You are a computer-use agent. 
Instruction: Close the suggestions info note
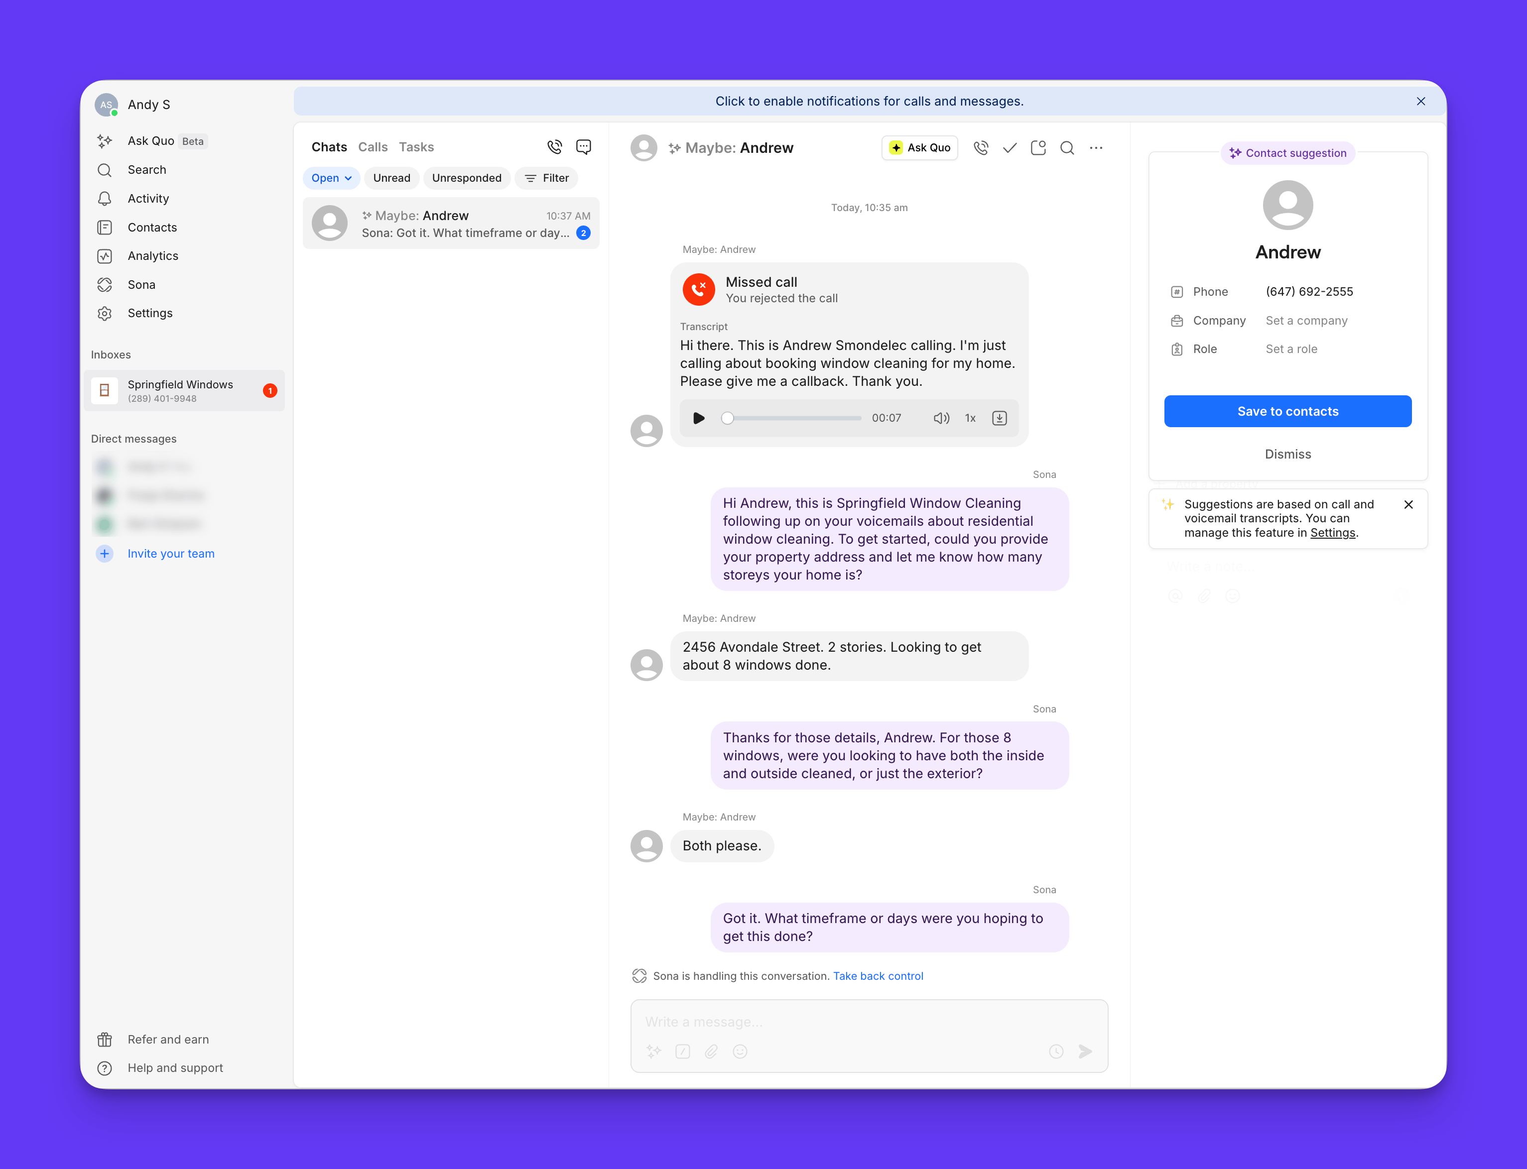[x=1408, y=504]
